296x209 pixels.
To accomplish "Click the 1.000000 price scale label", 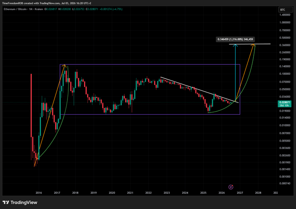I will click(x=285, y=23).
